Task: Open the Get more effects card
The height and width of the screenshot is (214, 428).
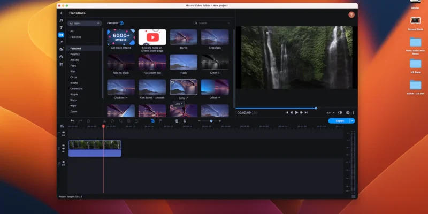Action: point(121,37)
